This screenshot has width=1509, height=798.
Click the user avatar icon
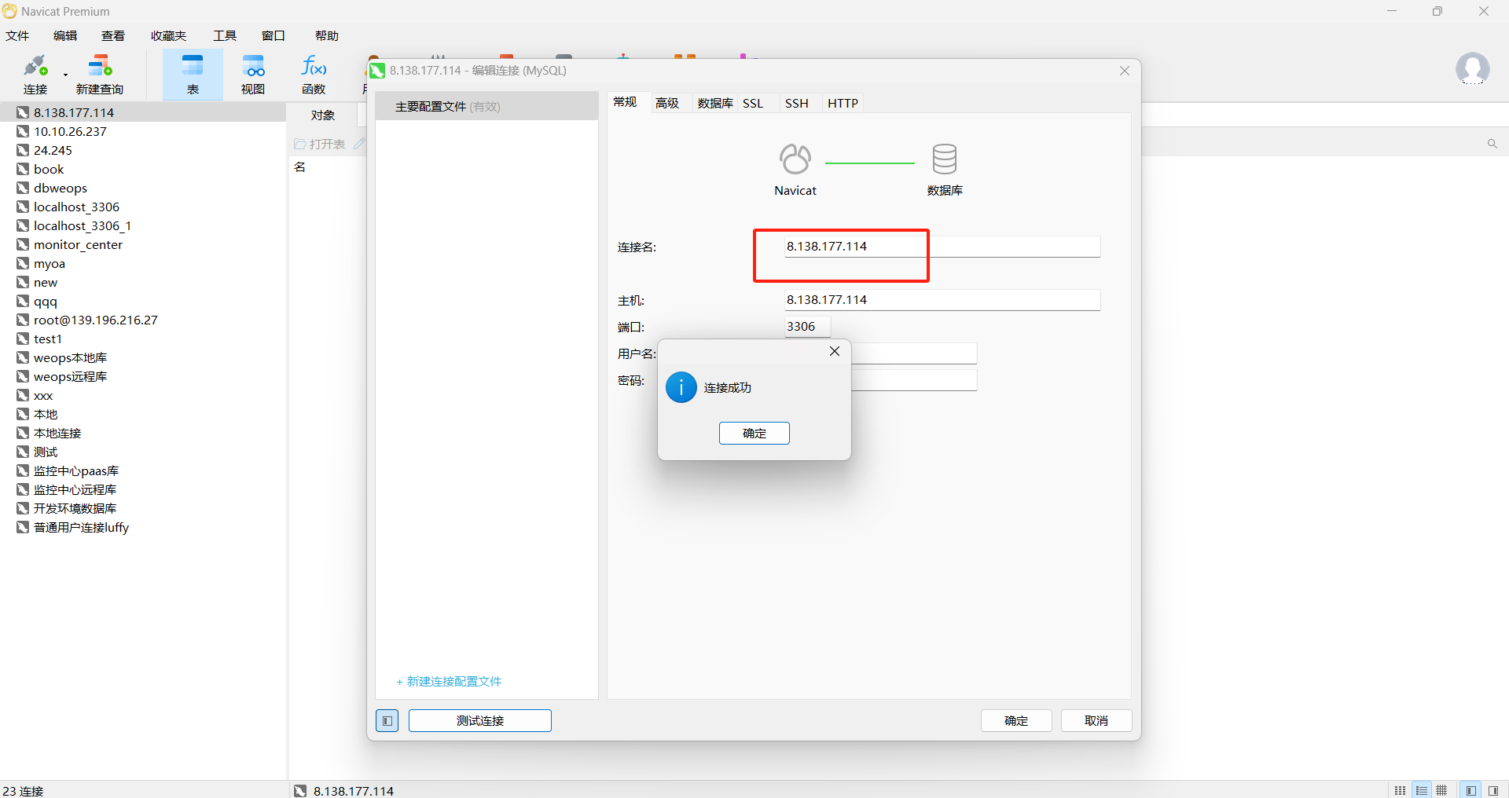(1472, 69)
